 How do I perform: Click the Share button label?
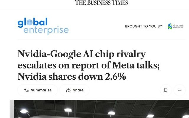click(78, 90)
